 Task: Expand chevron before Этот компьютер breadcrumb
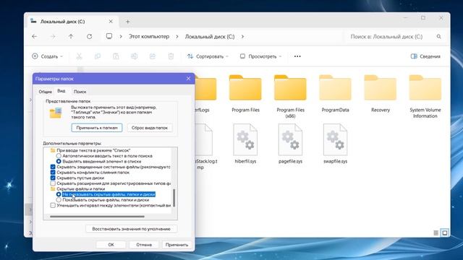pos(121,37)
